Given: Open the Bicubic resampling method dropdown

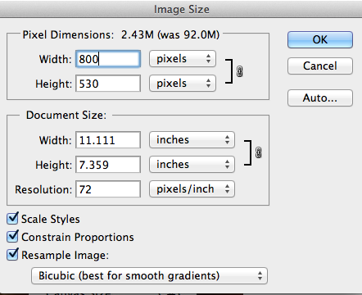Looking at the screenshot, I should pyautogui.click(x=149, y=275).
